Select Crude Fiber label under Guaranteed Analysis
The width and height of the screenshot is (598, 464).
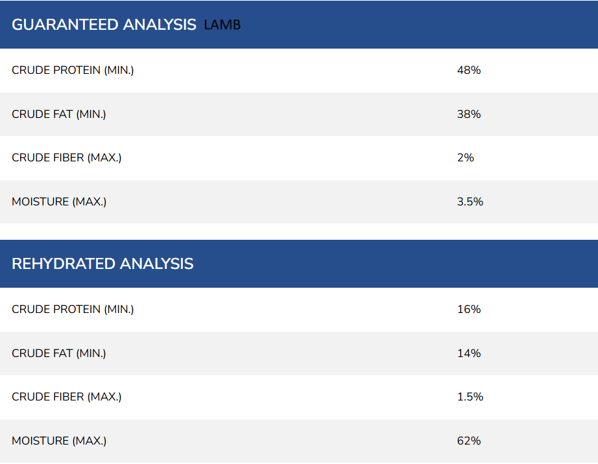point(66,157)
